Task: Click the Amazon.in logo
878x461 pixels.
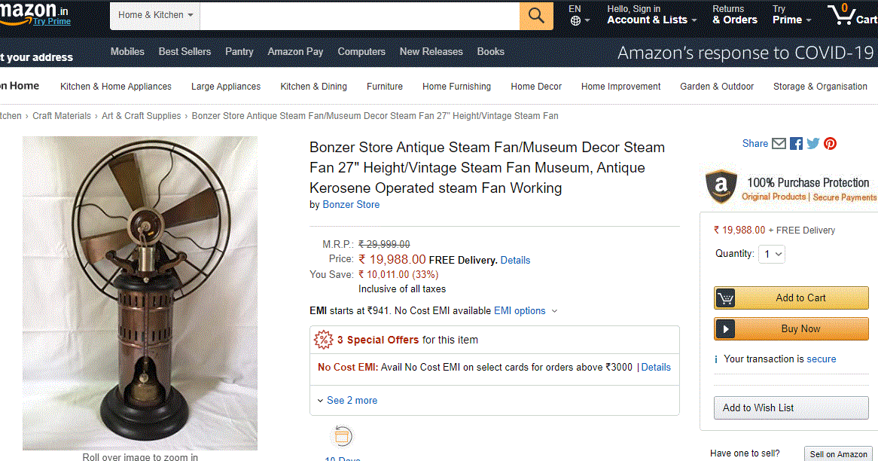Action: (x=29, y=11)
